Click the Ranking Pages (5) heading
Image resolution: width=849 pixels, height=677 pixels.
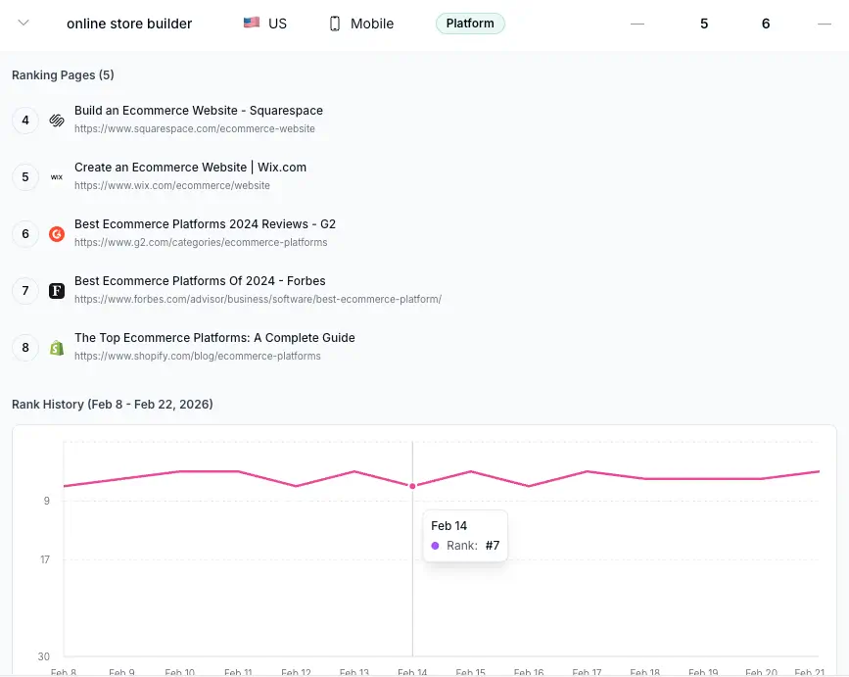(x=63, y=74)
